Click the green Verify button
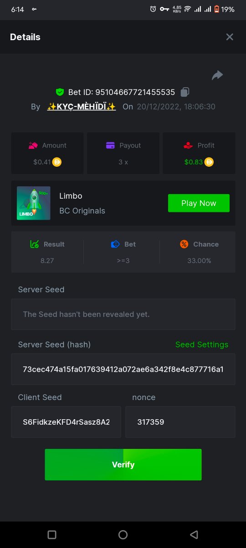 click(123, 464)
